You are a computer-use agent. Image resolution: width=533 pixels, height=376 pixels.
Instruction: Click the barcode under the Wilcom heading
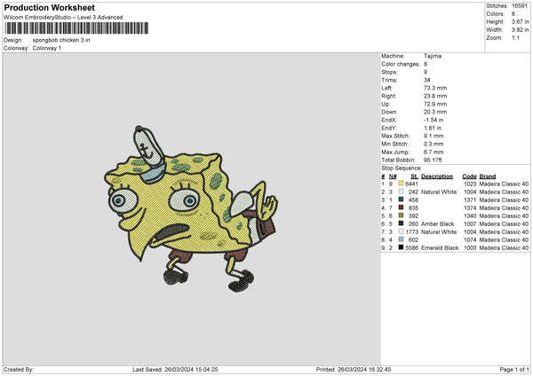(x=76, y=28)
